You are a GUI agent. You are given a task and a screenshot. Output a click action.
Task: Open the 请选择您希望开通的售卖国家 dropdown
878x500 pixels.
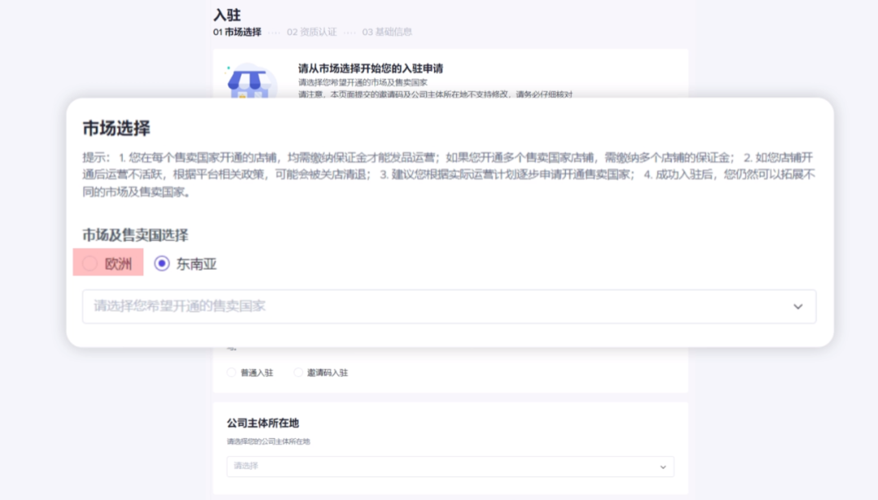447,307
